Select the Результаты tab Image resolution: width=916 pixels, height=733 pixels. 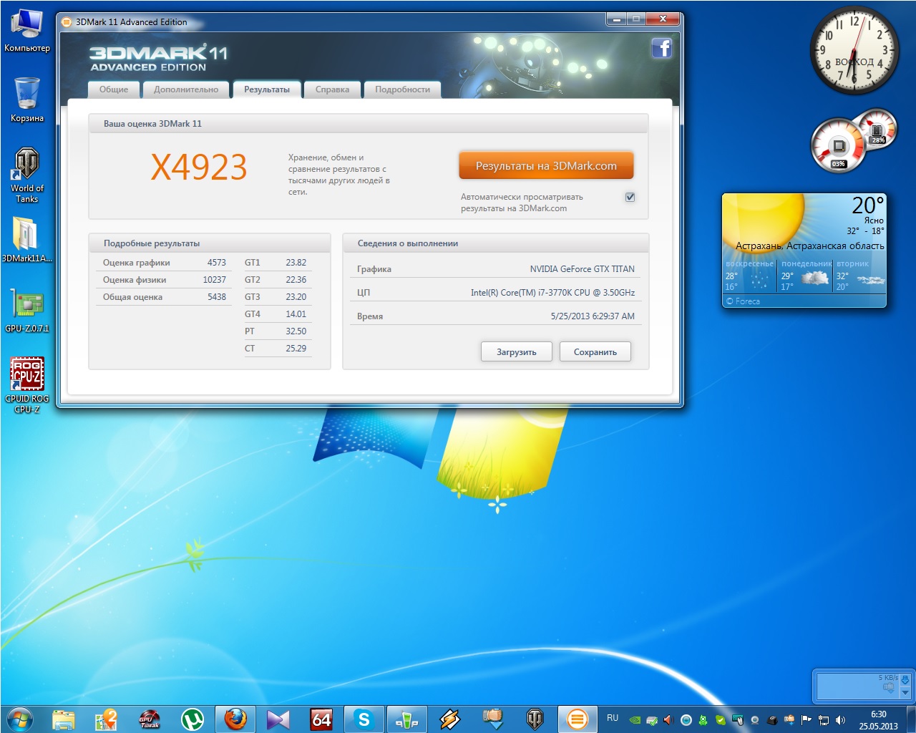coord(267,89)
